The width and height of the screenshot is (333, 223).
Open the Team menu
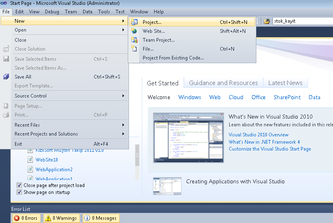click(x=71, y=12)
